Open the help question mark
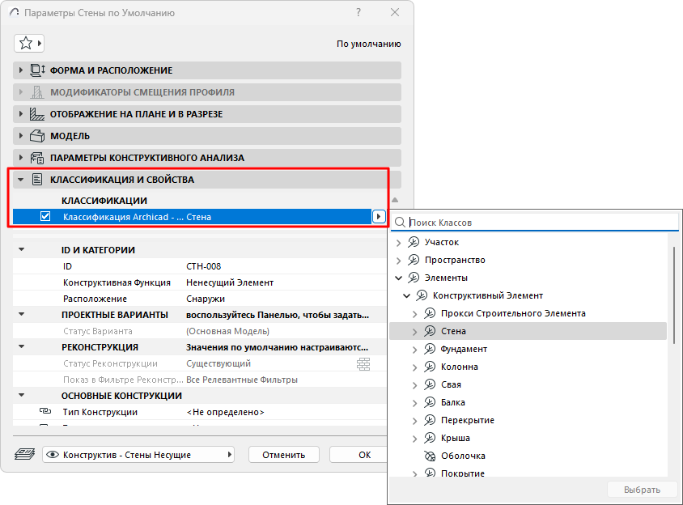683x505 pixels. (x=358, y=13)
